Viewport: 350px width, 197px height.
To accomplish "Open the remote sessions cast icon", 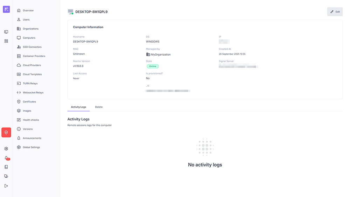I will pyautogui.click(x=6, y=32).
